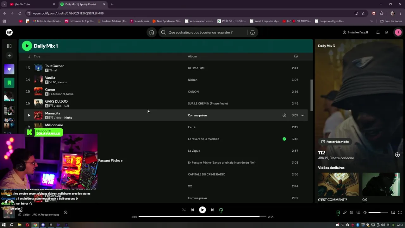Open connect to a device icon

click(x=358, y=212)
